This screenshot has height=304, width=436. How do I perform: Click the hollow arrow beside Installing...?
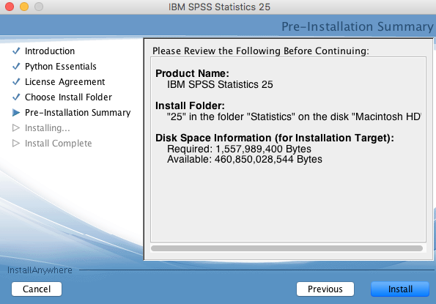click(16, 127)
